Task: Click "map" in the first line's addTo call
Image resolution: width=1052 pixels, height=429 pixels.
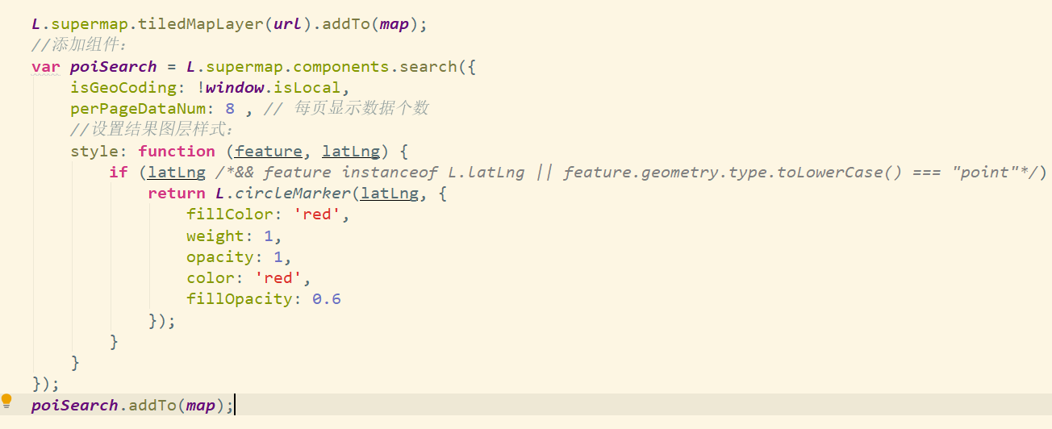Action: 394,24
